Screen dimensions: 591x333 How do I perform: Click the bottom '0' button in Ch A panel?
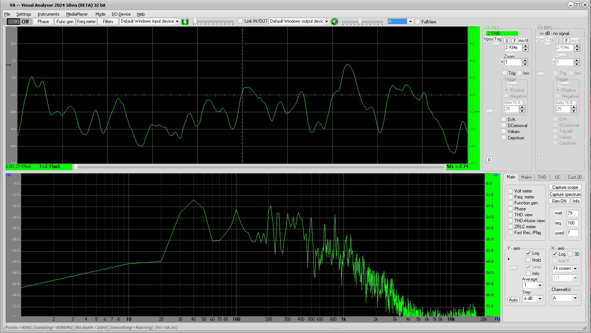[x=489, y=160]
